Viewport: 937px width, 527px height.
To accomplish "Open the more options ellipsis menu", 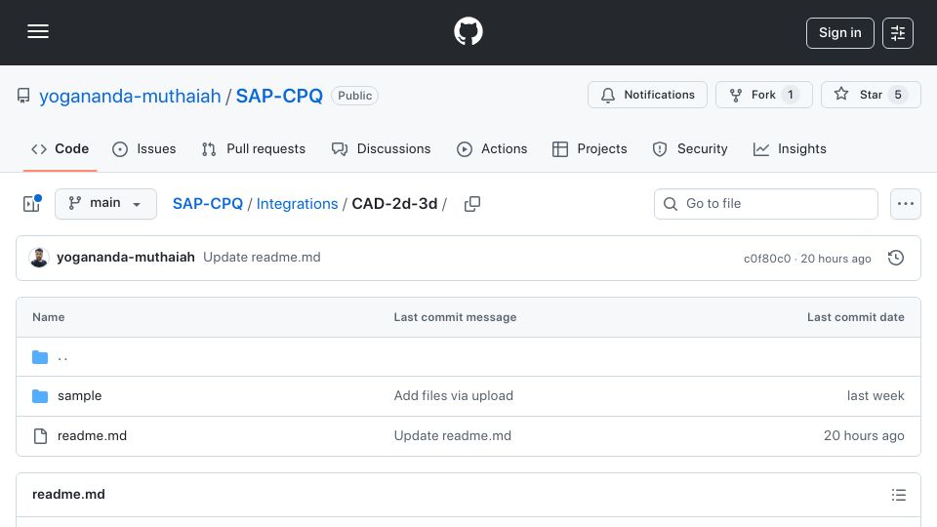I will [x=906, y=204].
